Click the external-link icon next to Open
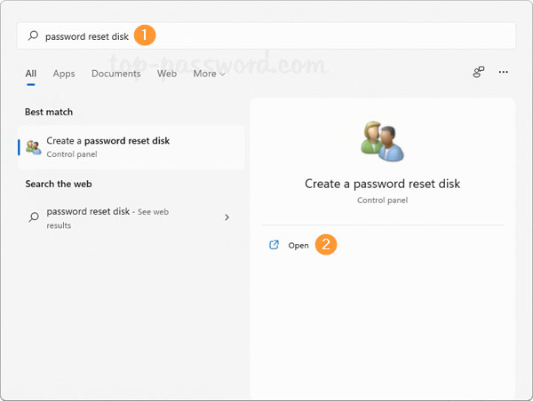Viewport: 533px width, 401px height. [274, 245]
